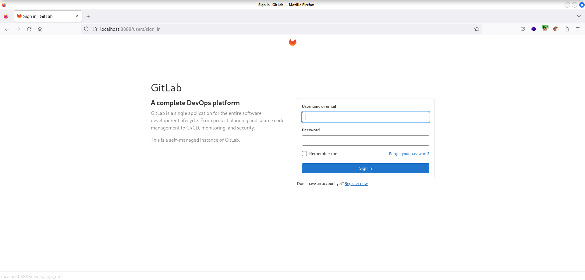Open the Forgot your password? link

pyautogui.click(x=409, y=154)
